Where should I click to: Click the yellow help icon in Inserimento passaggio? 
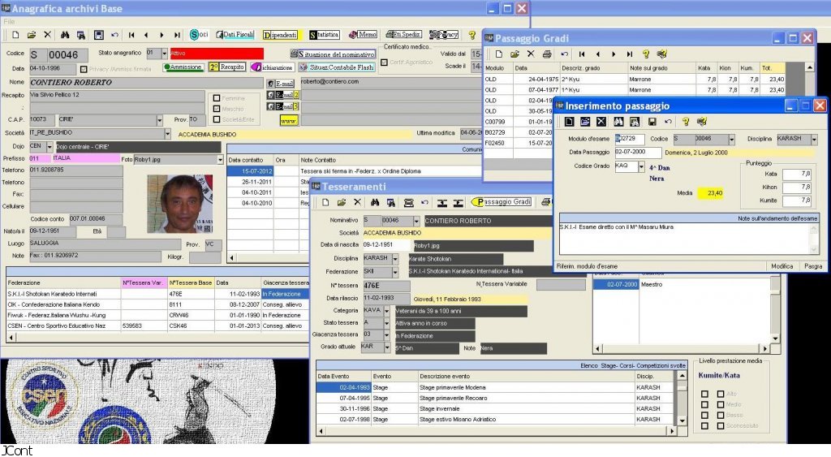point(686,121)
